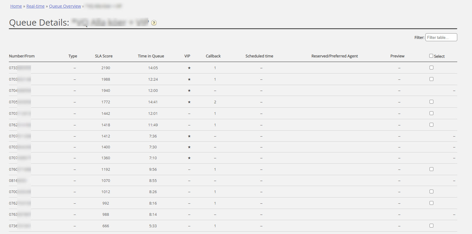
Task: Click VIP star in 1772 score row
Action: [189, 102]
